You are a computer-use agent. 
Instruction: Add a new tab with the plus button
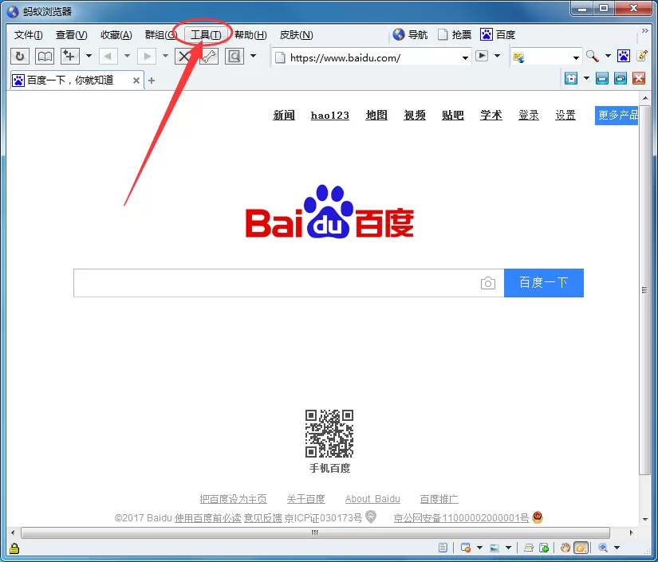point(152,81)
